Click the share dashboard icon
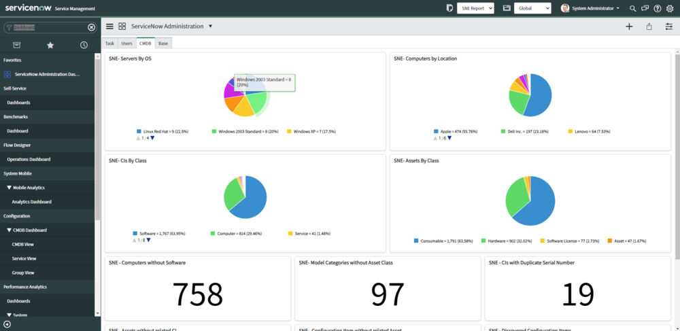 click(x=649, y=27)
